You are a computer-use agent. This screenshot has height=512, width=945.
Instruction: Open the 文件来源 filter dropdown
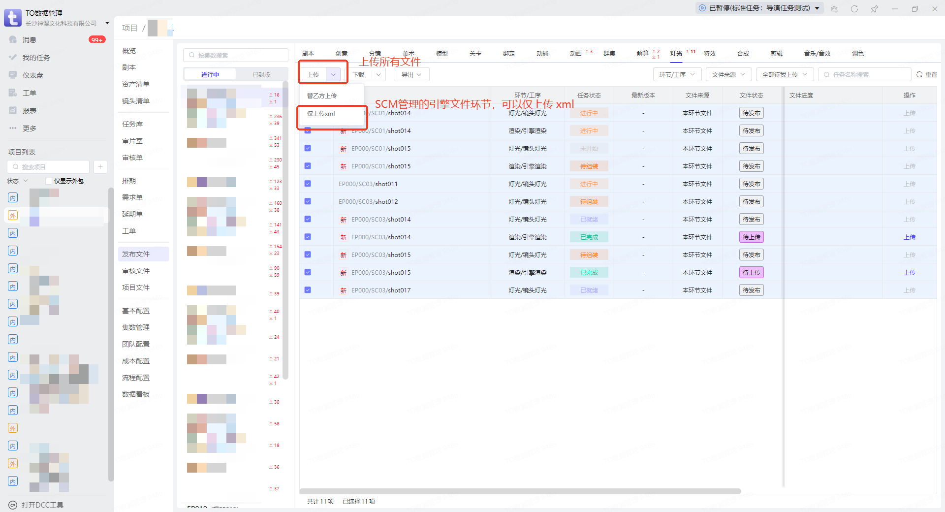(728, 75)
